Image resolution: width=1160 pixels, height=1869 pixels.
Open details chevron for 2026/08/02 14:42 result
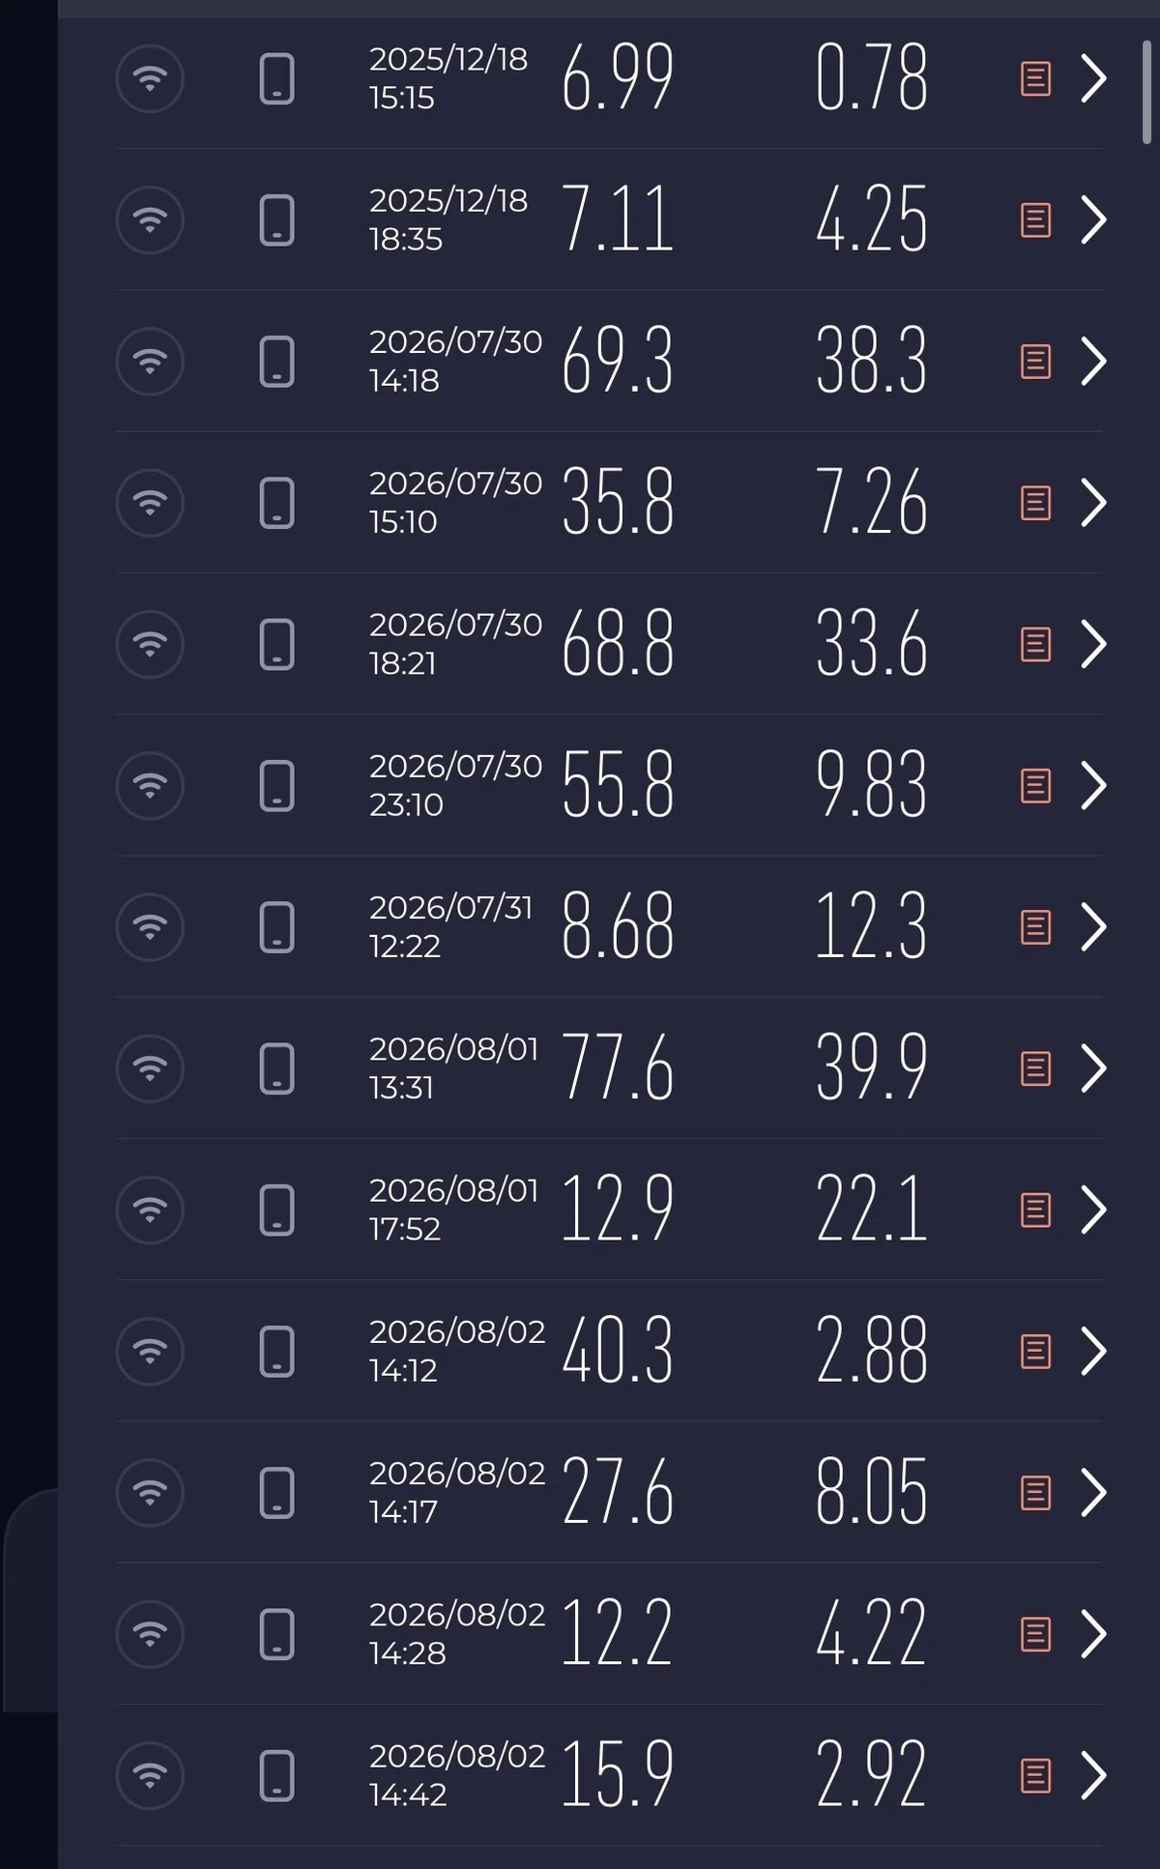(x=1093, y=1775)
